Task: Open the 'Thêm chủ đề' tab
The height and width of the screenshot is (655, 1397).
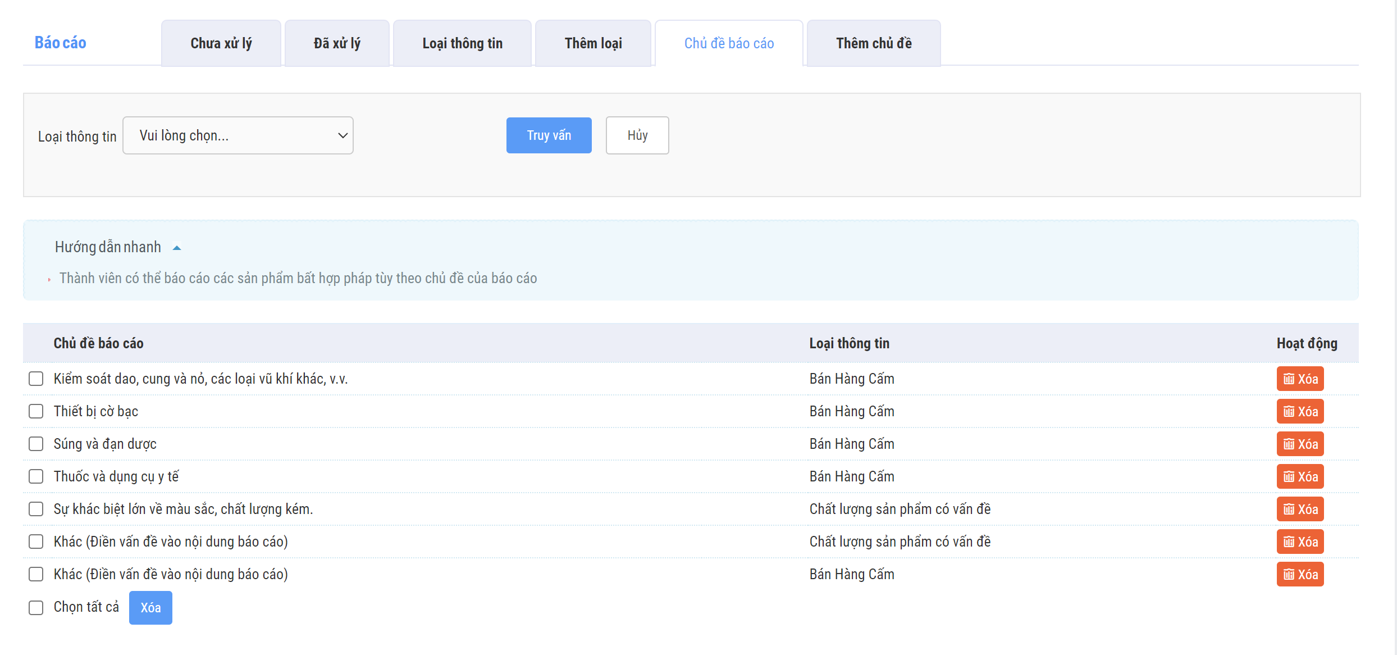Action: coord(873,43)
